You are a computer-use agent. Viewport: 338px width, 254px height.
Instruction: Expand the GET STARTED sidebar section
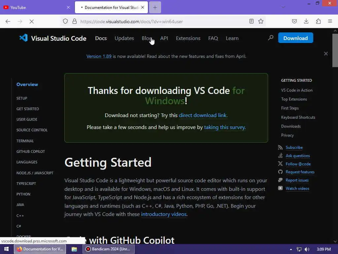(28, 109)
